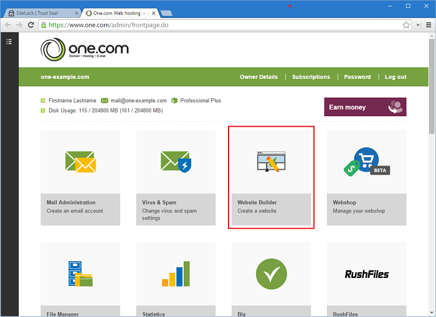Open the Virus & Spam shield icon

click(176, 162)
